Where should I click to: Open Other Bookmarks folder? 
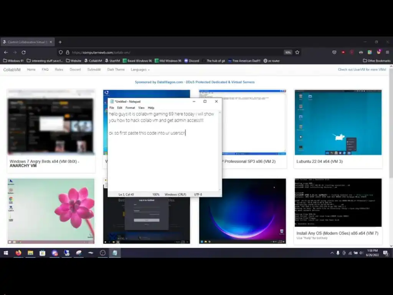coord(377,61)
